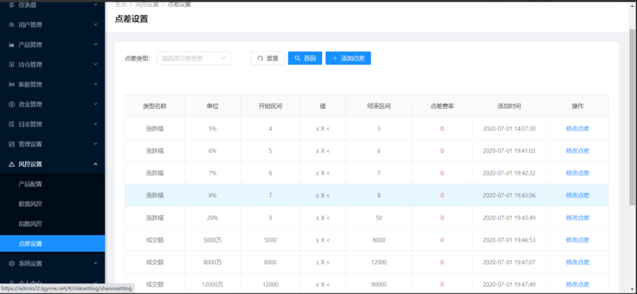Click the timestamp 2020-07-01 19:43:06
Image resolution: width=637 pixels, height=294 pixels.
point(509,195)
